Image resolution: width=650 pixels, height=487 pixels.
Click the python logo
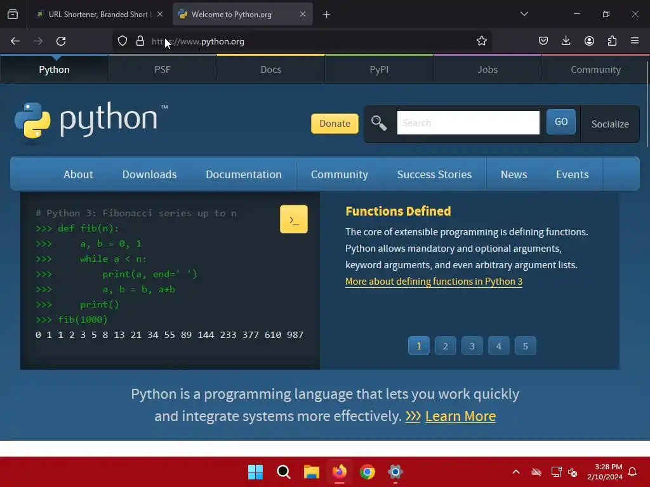tap(91, 120)
